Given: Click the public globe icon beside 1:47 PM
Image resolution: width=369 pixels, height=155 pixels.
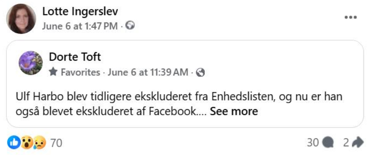Looking at the screenshot, I should (x=130, y=26).
